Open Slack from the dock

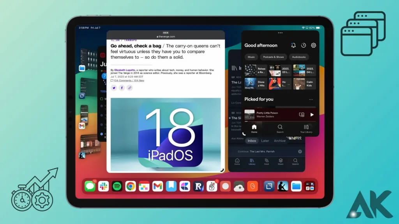[103, 186]
